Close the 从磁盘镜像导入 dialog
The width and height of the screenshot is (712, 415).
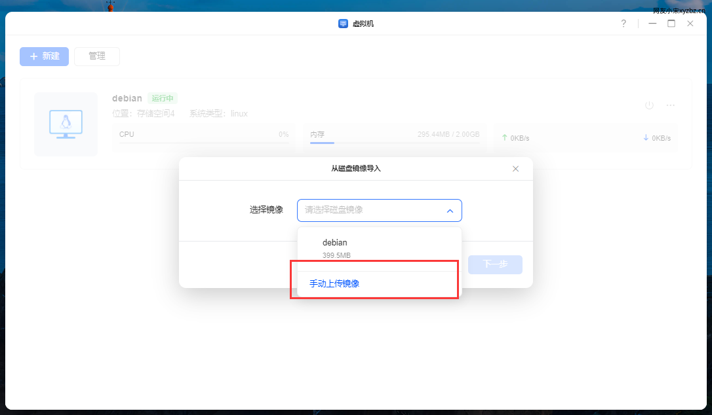(x=515, y=169)
